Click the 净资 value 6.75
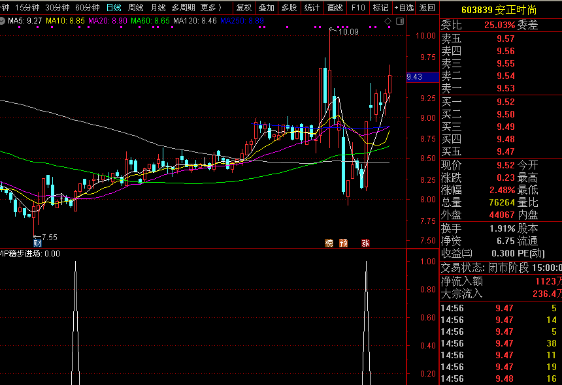The image size is (562, 385). click(x=505, y=241)
